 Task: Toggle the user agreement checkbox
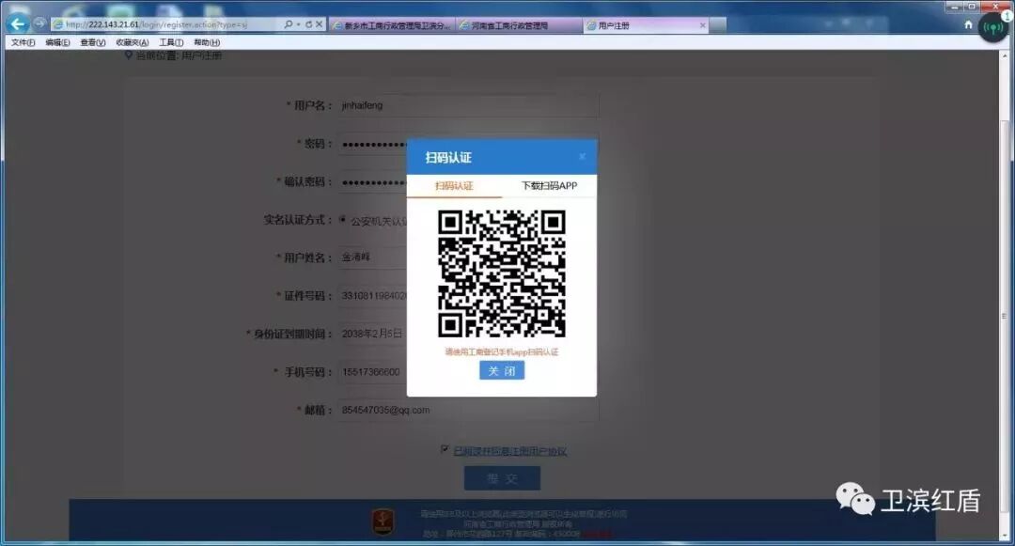pyautogui.click(x=445, y=449)
